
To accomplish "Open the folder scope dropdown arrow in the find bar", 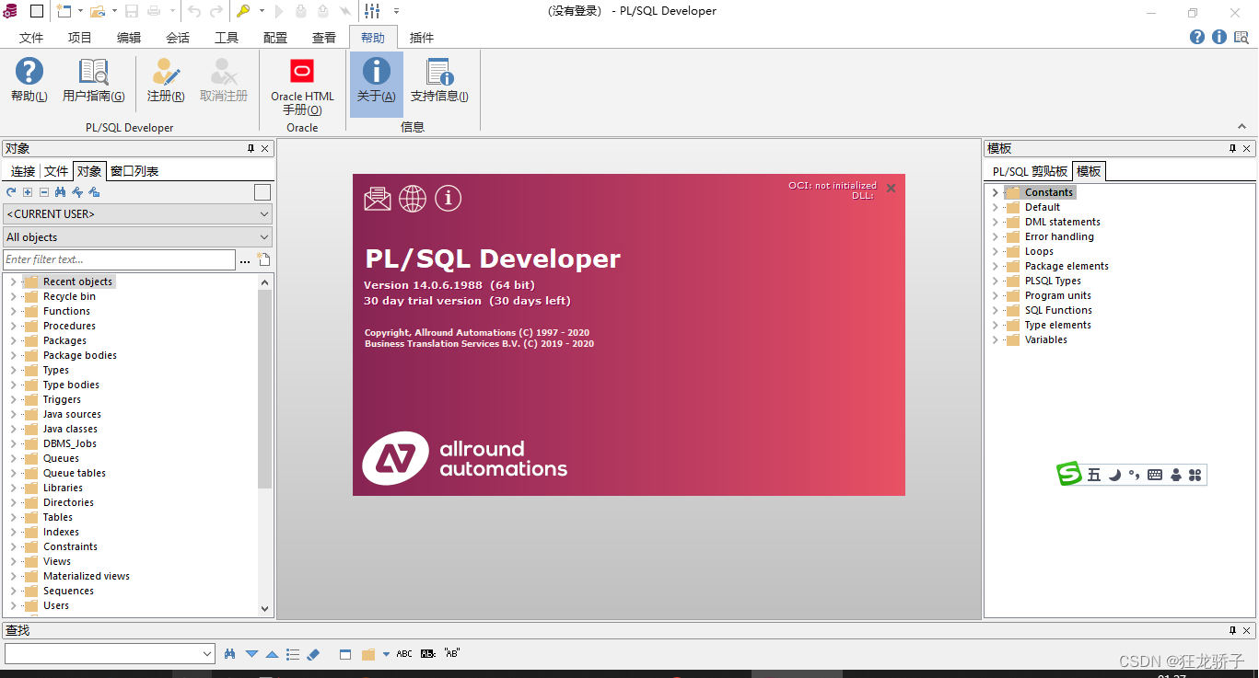I will coord(386,654).
